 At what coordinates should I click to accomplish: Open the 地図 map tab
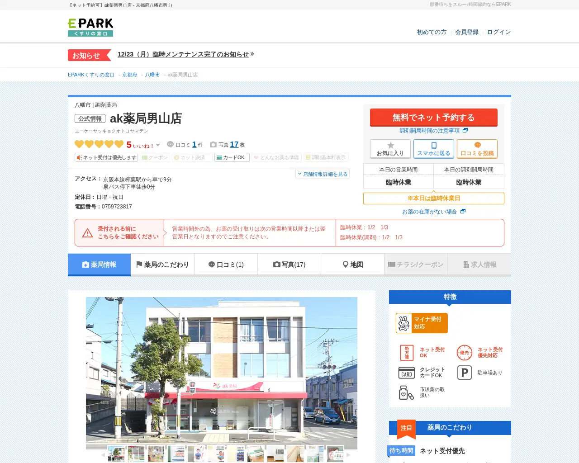pyautogui.click(x=352, y=265)
